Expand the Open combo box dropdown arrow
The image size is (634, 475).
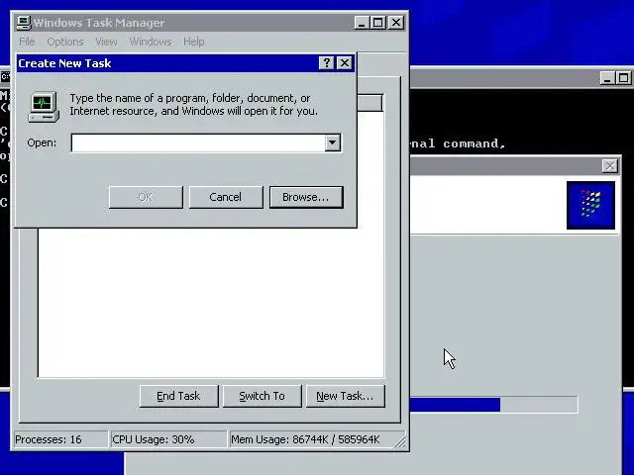[x=333, y=142]
